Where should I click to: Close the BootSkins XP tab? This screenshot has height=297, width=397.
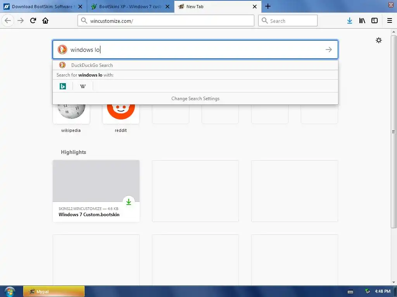(x=167, y=7)
